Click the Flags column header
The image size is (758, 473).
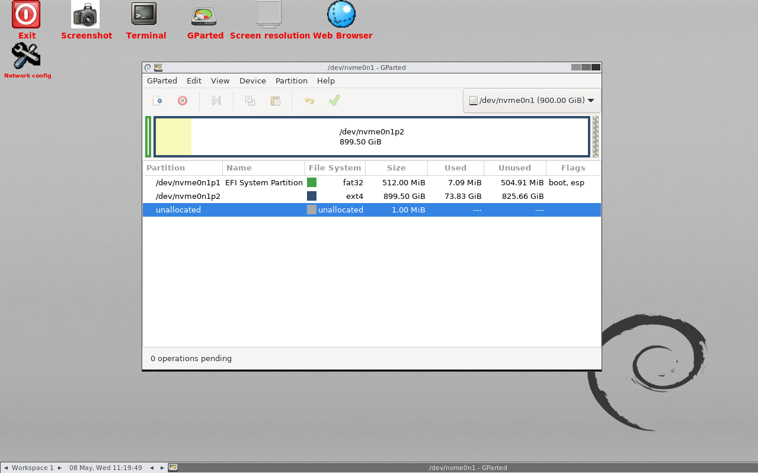[x=573, y=168]
